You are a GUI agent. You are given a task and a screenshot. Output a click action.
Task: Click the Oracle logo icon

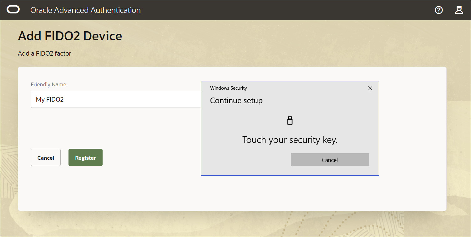13,10
